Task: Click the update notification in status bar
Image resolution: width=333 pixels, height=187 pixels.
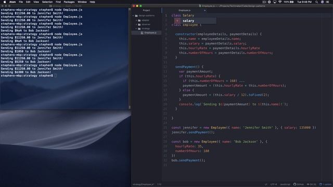Action: click(x=325, y=184)
